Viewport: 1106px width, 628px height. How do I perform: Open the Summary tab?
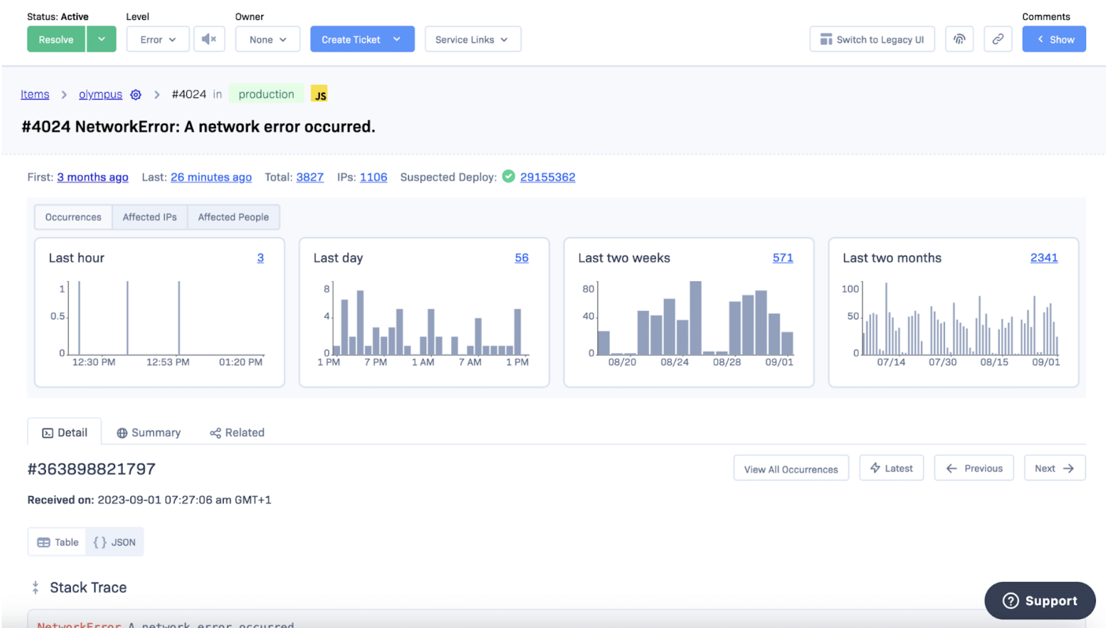[x=149, y=433]
